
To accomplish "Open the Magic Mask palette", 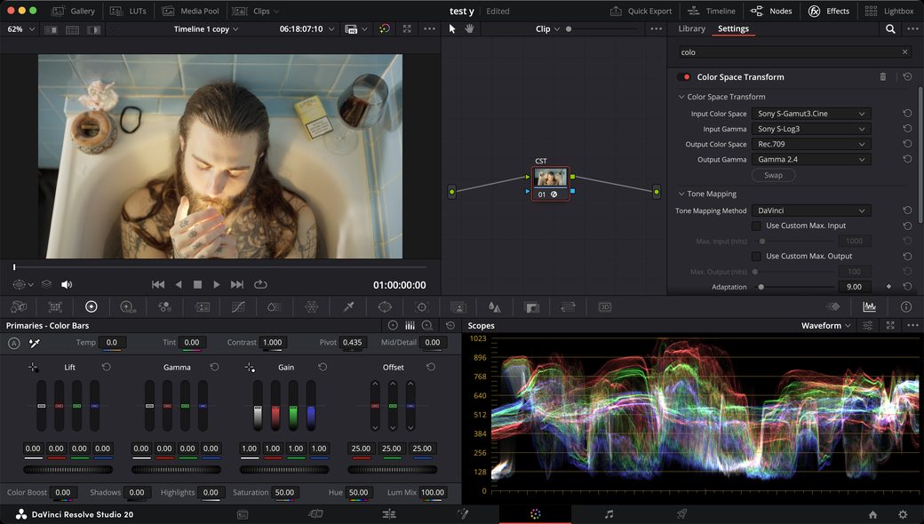I will 458,306.
